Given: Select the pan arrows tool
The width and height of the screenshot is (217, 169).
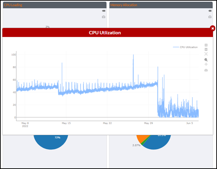Looking at the screenshot, I should point(206,64).
